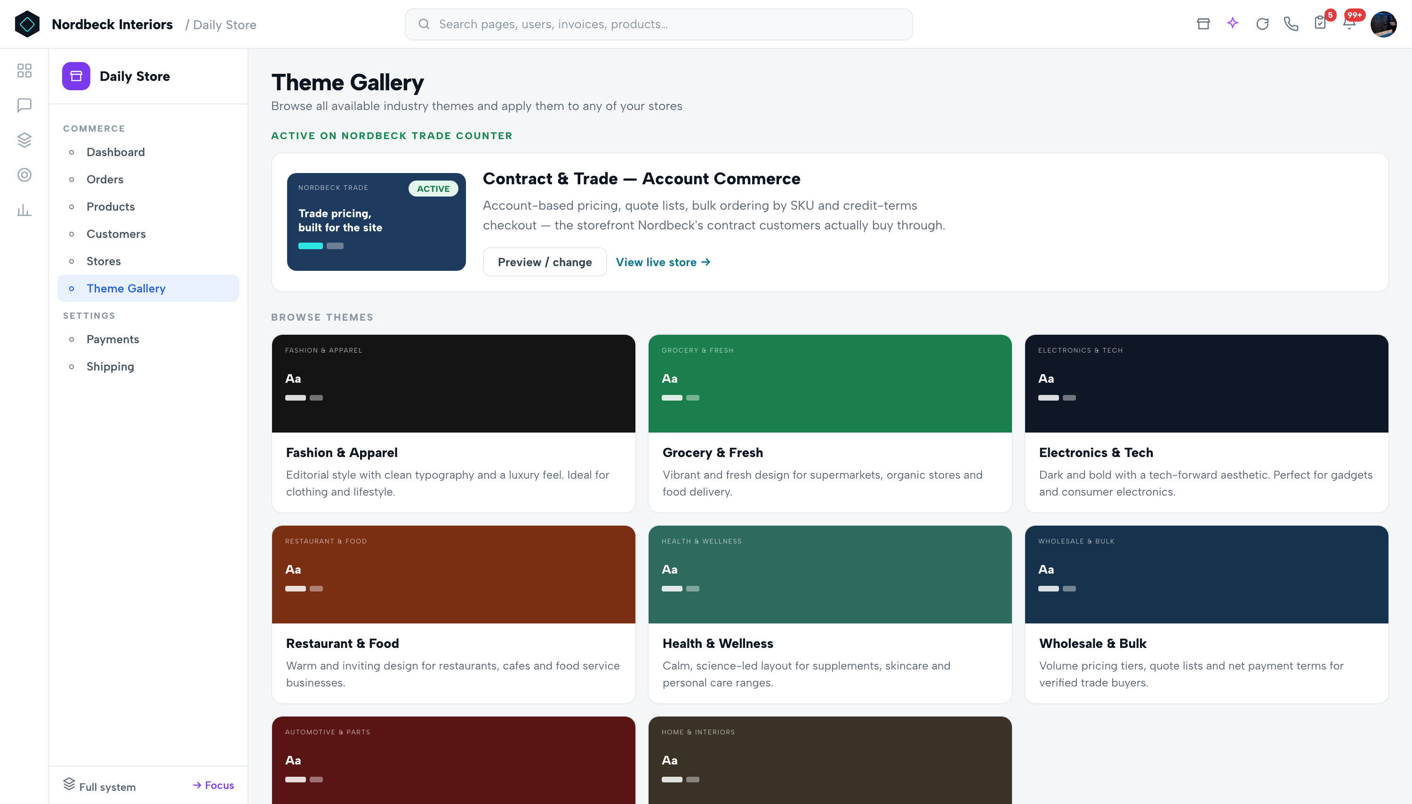Select the Wholesale & Bulk theme preview
The width and height of the screenshot is (1412, 804).
(1206, 575)
